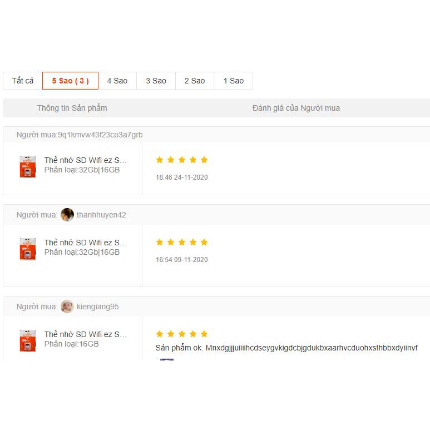Open product thumbnail in first review

pyautogui.click(x=28, y=167)
